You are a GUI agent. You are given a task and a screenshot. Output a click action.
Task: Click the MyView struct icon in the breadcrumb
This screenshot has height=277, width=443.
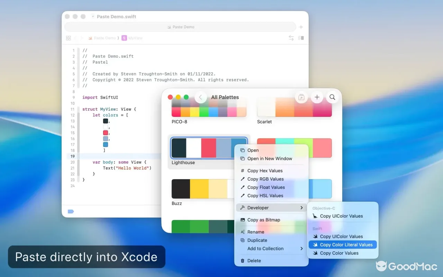click(x=124, y=38)
